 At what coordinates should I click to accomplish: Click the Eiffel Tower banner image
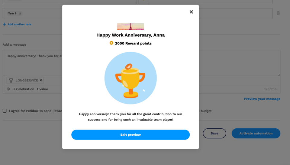pos(130,27)
